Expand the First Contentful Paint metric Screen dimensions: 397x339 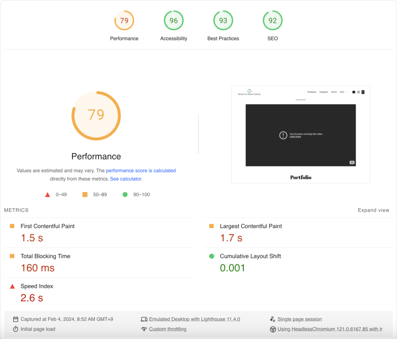click(47, 226)
